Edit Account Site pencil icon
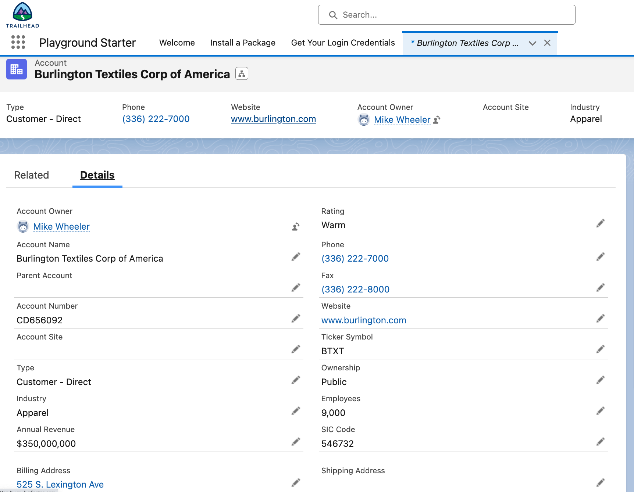This screenshot has width=634, height=492. point(296,349)
